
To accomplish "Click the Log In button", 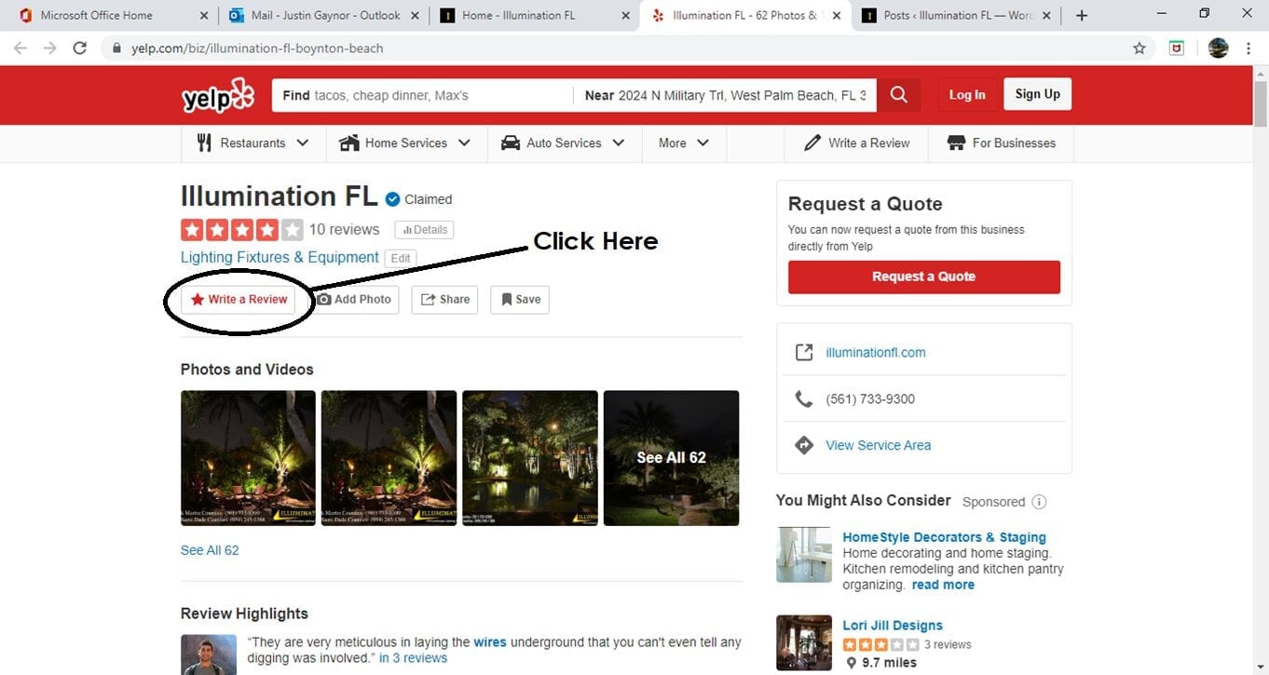I will pos(967,95).
